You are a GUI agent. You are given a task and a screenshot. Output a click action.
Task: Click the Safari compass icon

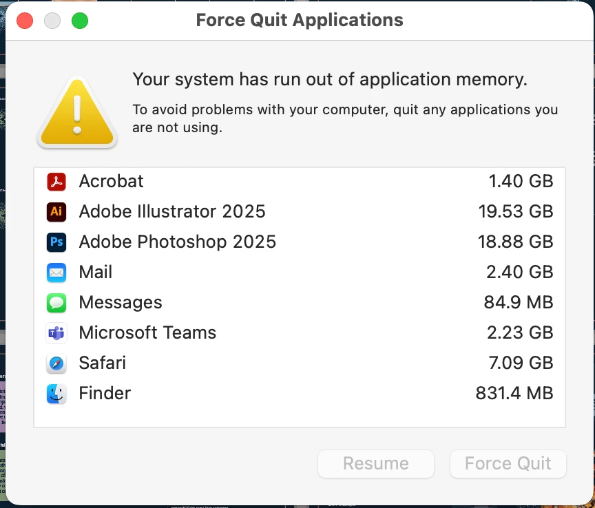pyautogui.click(x=56, y=363)
